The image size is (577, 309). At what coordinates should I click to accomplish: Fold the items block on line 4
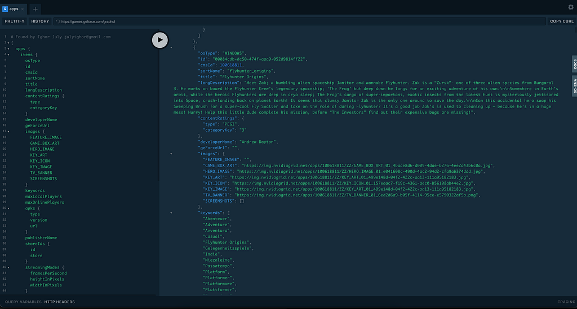point(8,55)
